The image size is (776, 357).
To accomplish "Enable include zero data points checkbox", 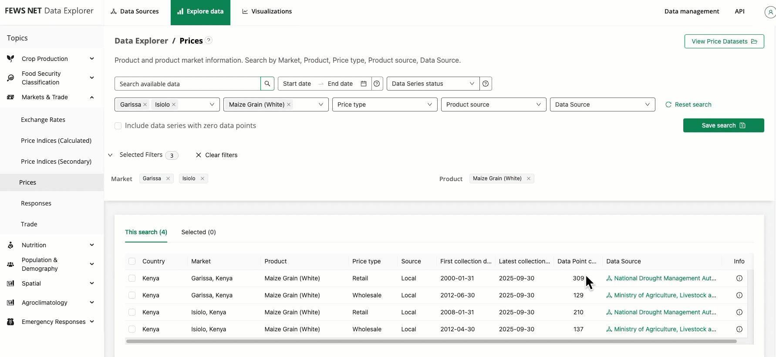I will [118, 126].
